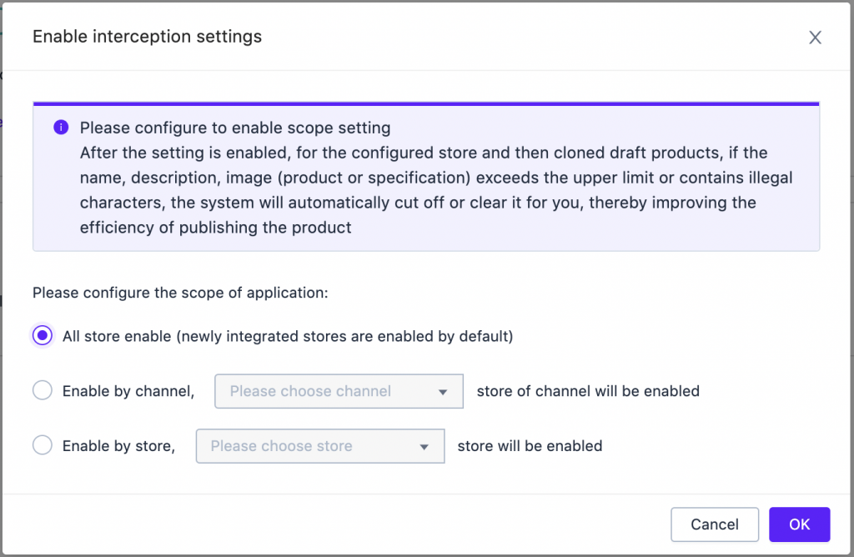Select the Enable by store radio button

43,445
